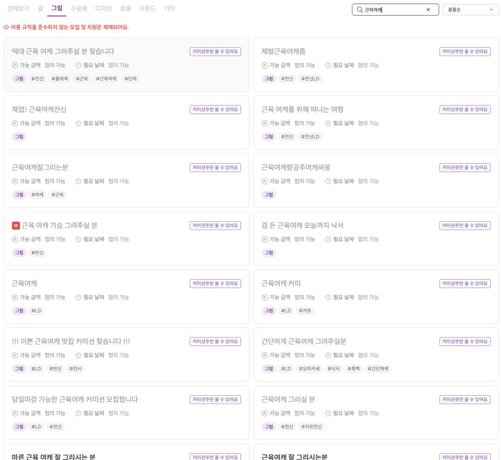Click the #오마카세 tag
The height and width of the screenshot is (460, 501).
point(309,369)
